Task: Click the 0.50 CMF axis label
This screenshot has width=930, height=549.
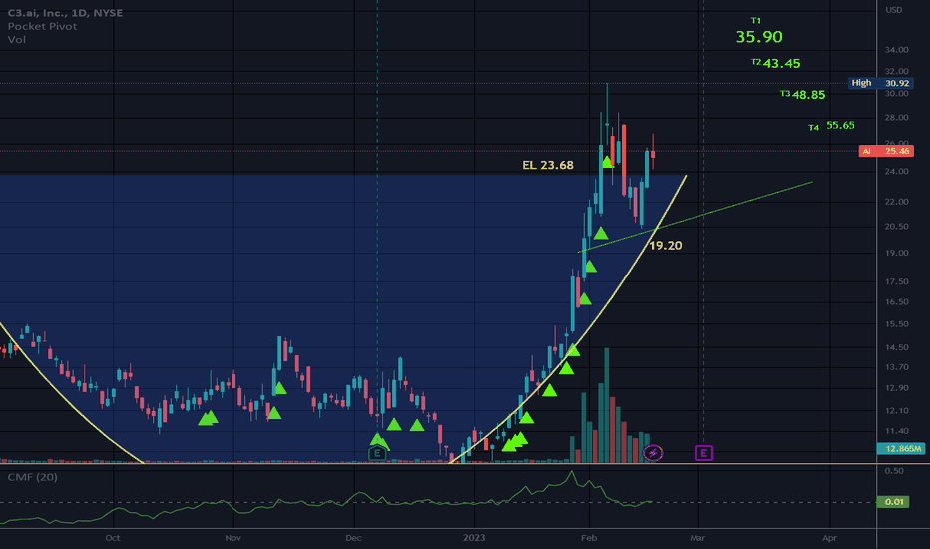Action: pyautogui.click(x=894, y=471)
